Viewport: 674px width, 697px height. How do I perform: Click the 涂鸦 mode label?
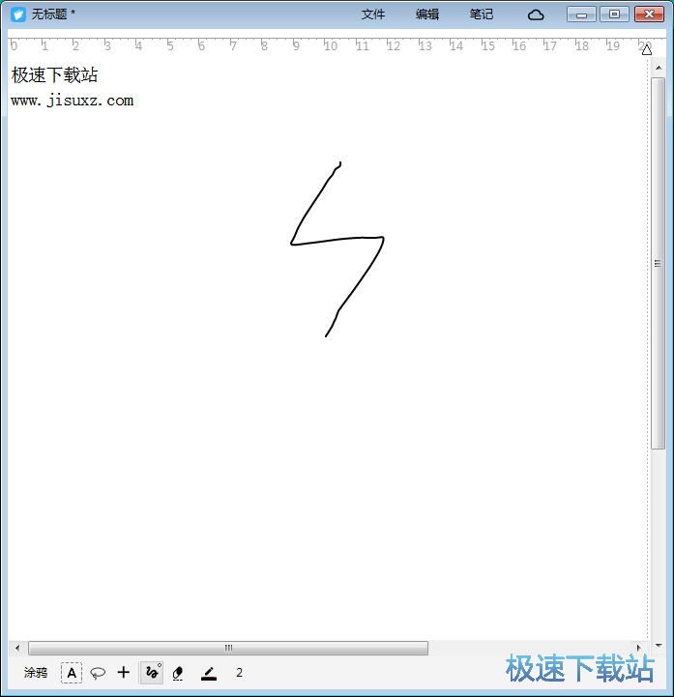coord(36,673)
